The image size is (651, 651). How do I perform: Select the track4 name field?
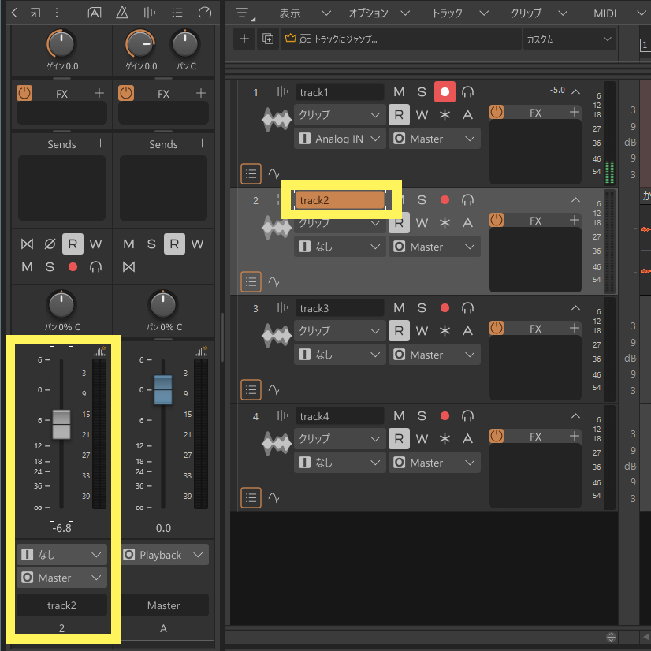tap(340, 416)
